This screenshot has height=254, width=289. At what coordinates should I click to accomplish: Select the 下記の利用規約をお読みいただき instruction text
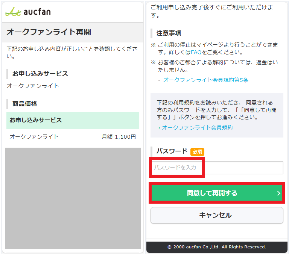[217, 110]
